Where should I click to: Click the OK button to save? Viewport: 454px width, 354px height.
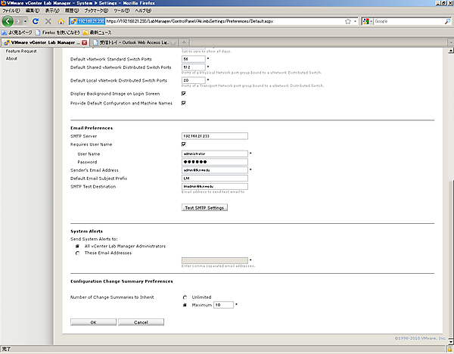[x=93, y=322]
